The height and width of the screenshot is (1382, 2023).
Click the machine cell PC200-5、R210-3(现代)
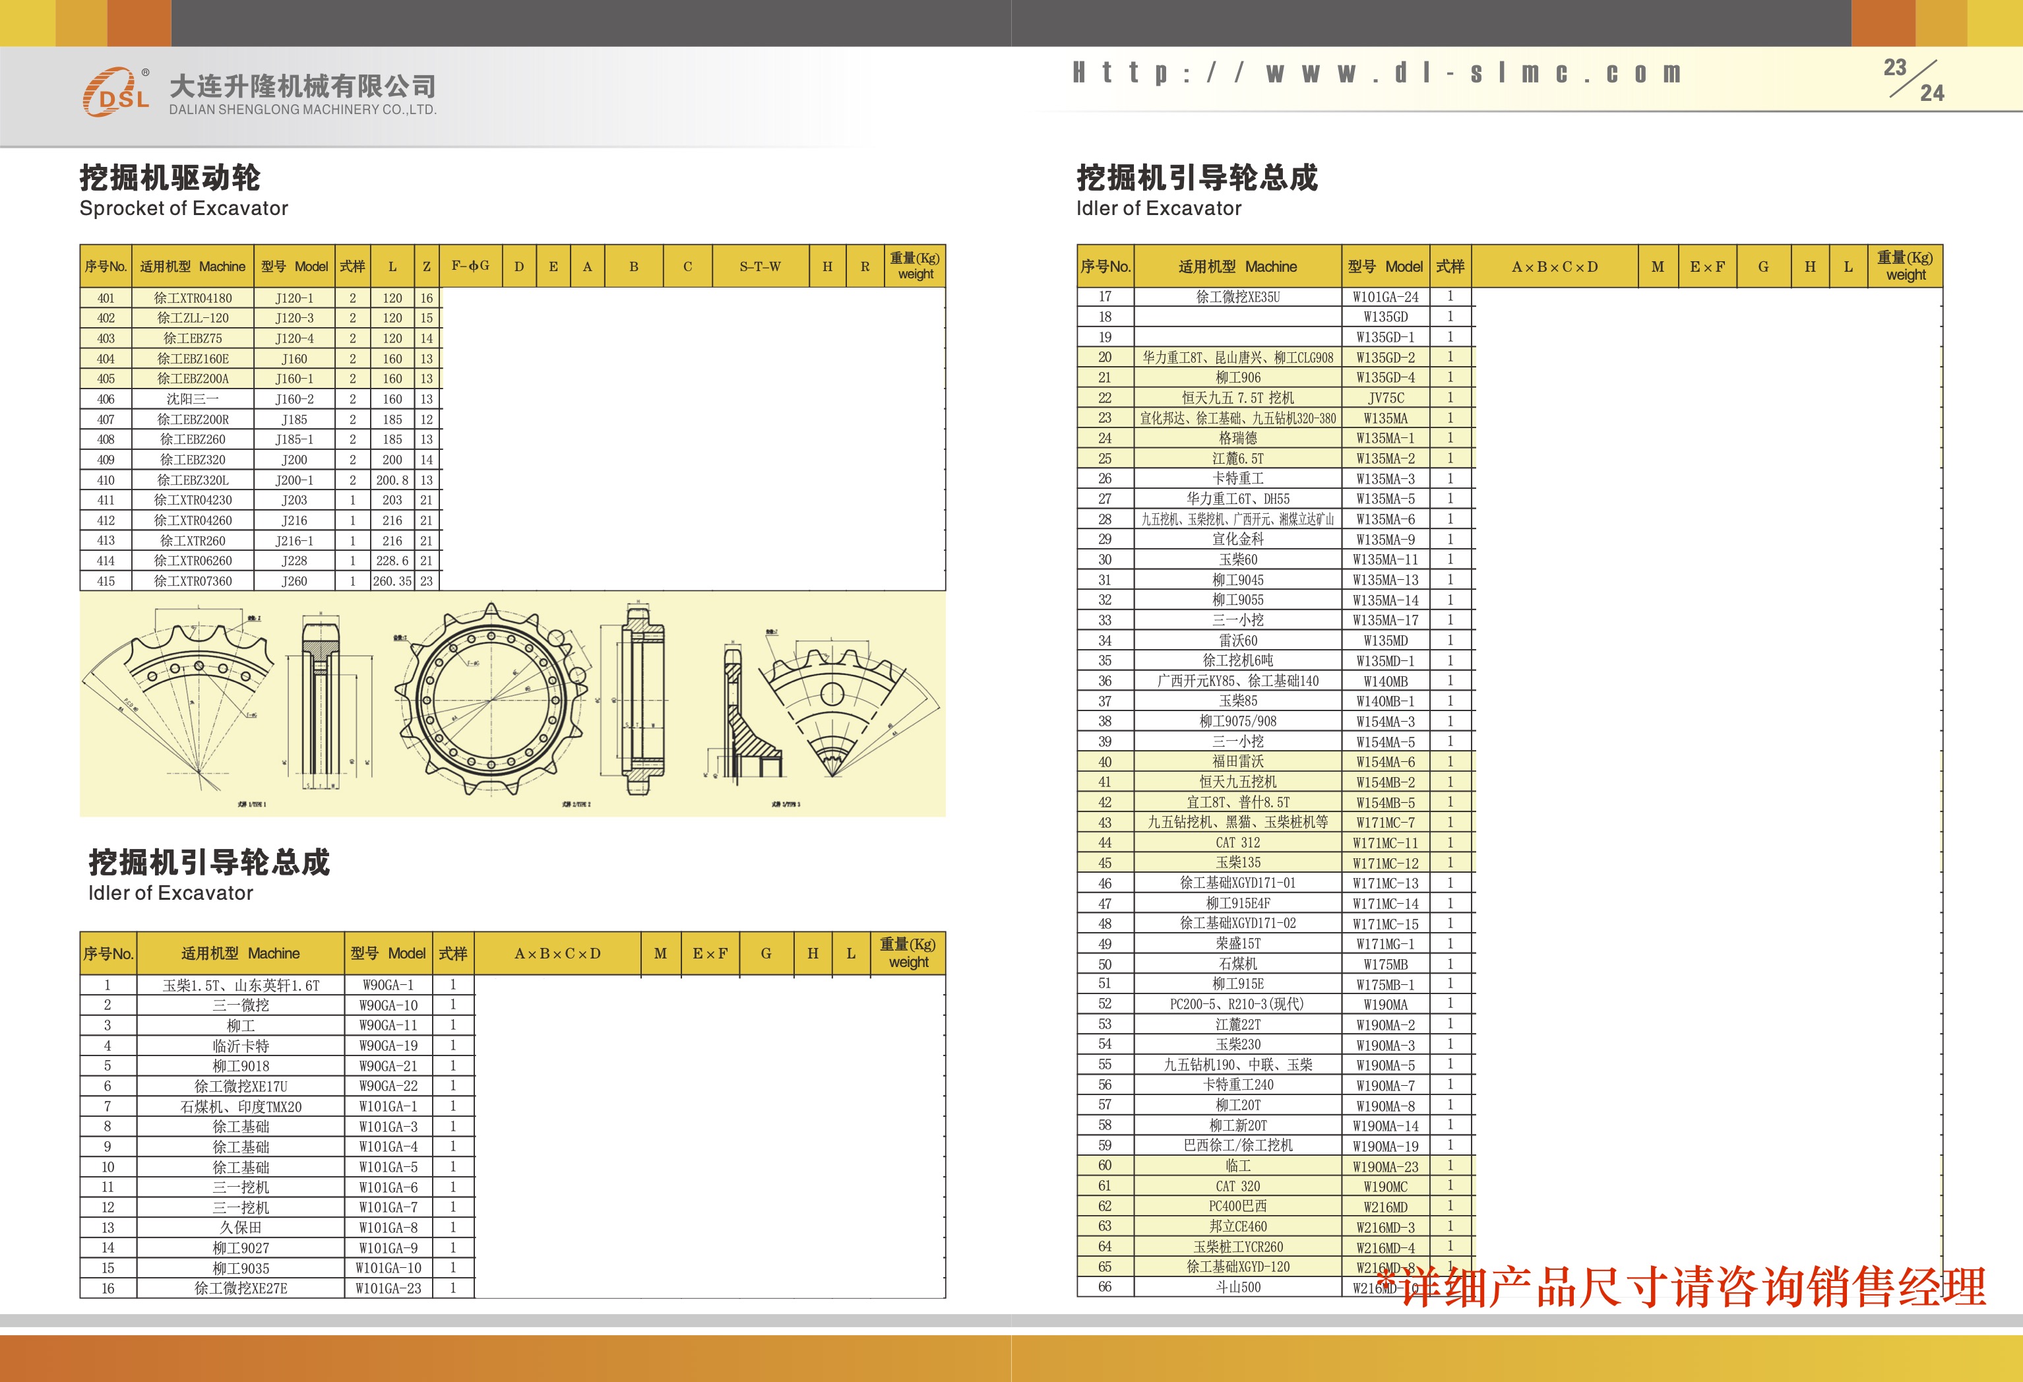coord(1238,1004)
